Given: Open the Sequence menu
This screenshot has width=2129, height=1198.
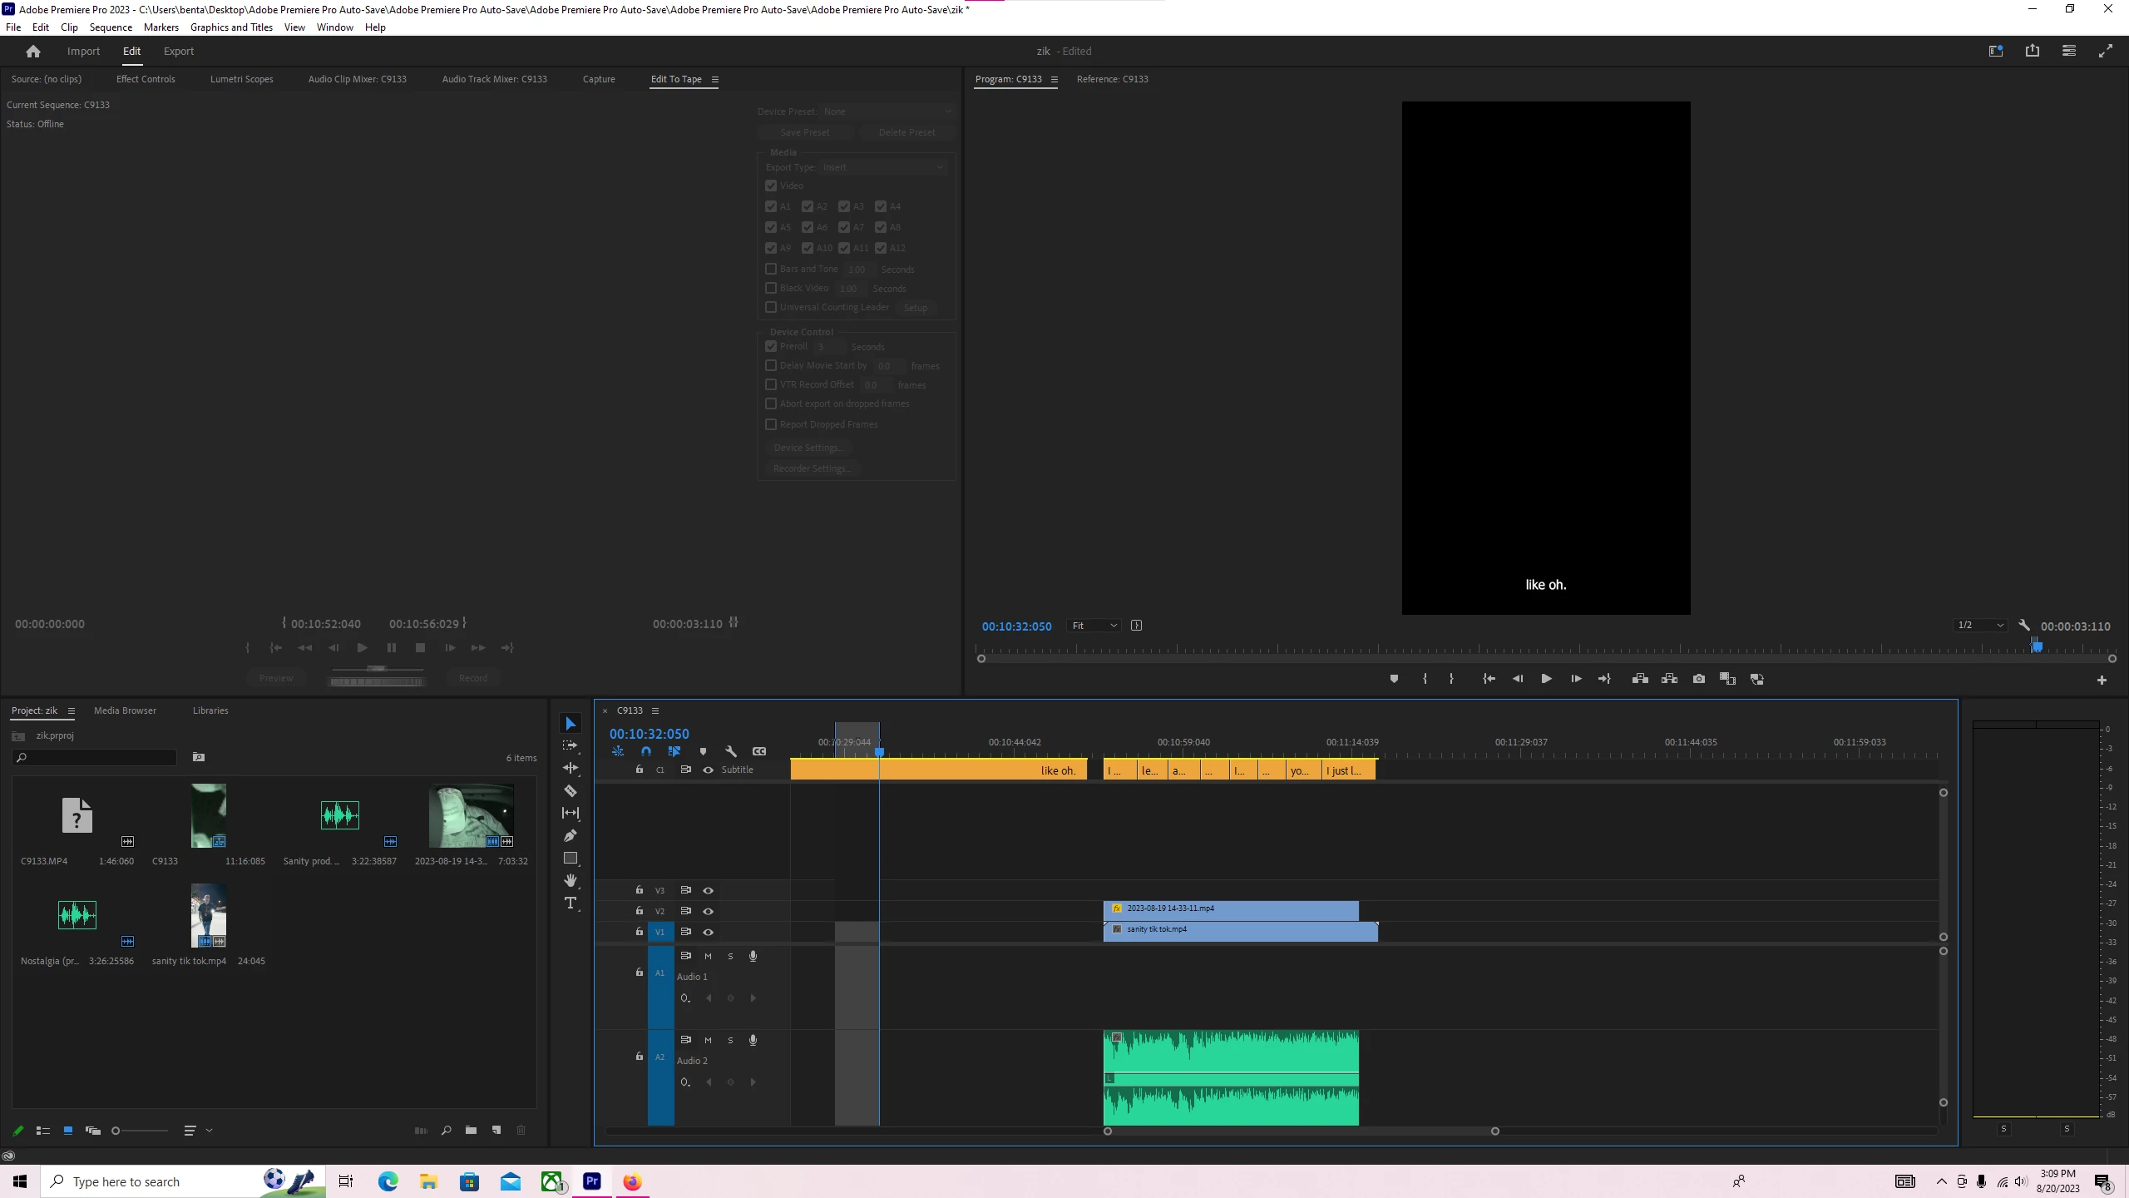Looking at the screenshot, I should pos(111,27).
